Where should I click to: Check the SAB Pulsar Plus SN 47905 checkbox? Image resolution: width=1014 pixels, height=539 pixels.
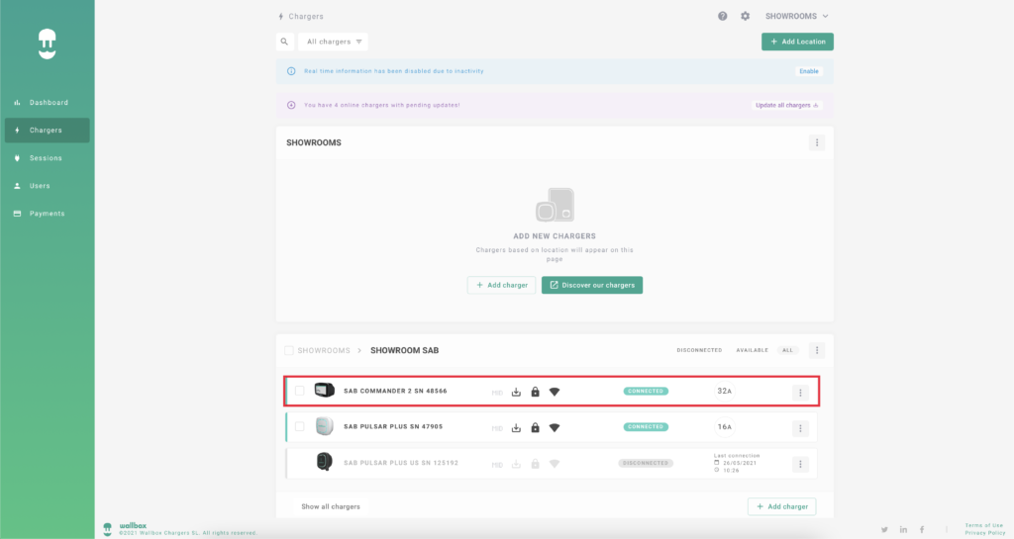299,426
